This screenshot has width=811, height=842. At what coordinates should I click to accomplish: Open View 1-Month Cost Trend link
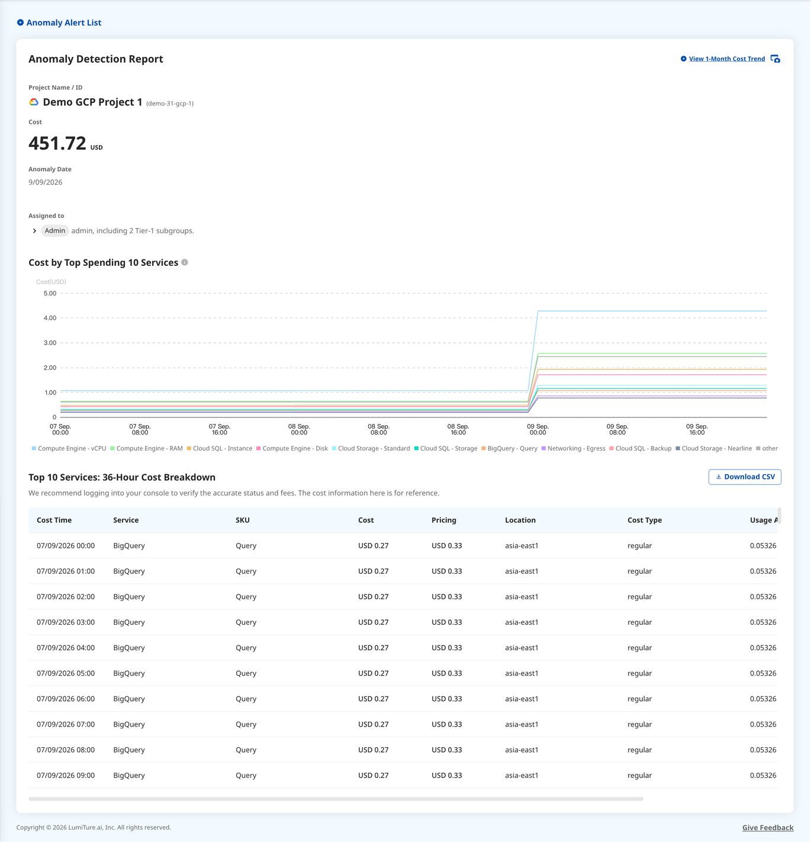click(x=727, y=59)
